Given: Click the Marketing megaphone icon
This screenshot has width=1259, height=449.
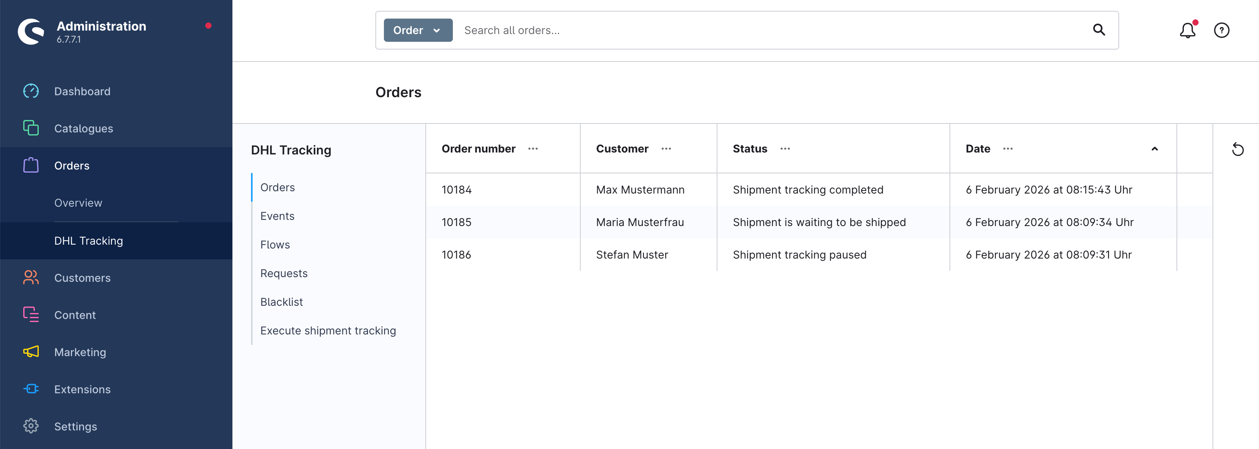Looking at the screenshot, I should 31,352.
